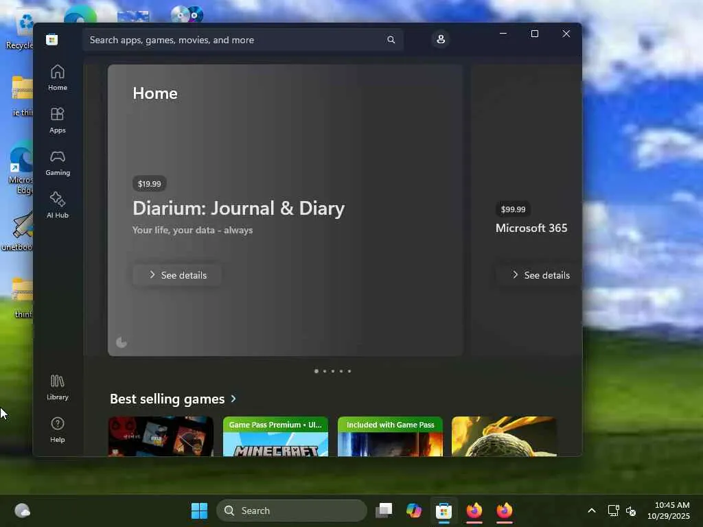Image resolution: width=703 pixels, height=527 pixels.
Task: Launch Copilot from the taskbar
Action: coord(414,511)
